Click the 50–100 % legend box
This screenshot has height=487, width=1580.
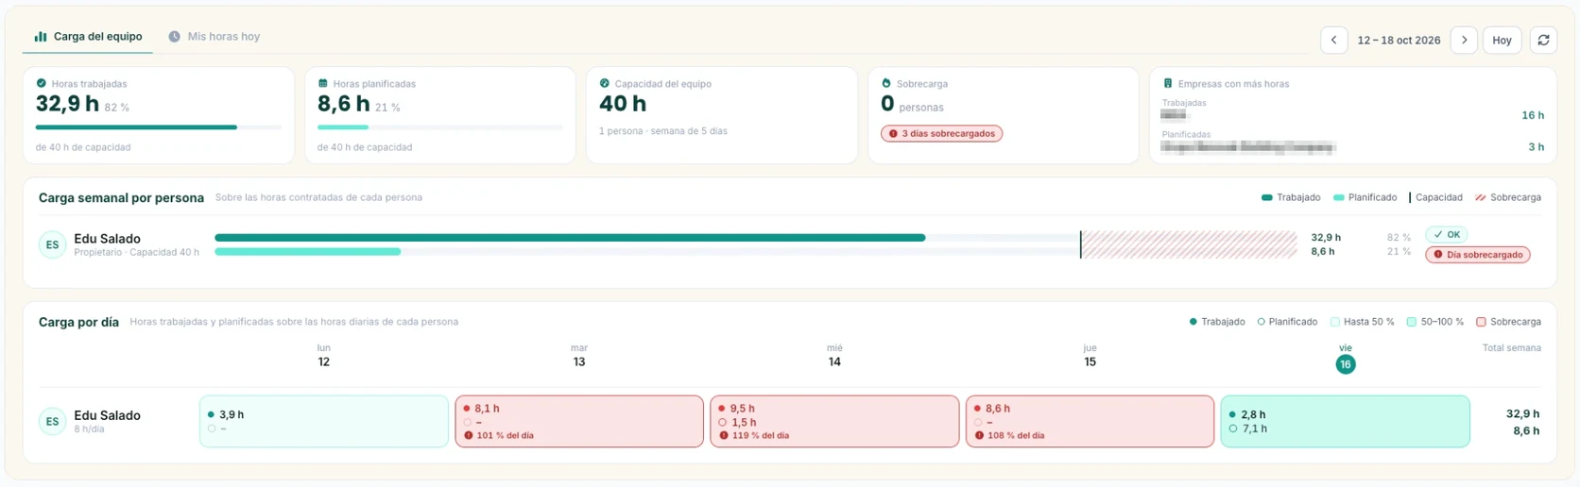pos(1412,322)
